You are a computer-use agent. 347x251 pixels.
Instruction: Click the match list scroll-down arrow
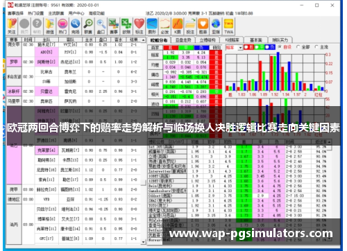tap(143, 242)
